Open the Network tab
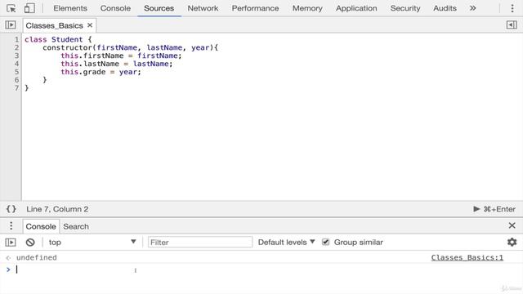This screenshot has width=523, height=294. pyautogui.click(x=203, y=8)
